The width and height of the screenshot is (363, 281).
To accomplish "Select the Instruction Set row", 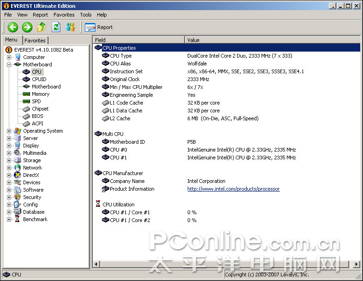I will (x=227, y=71).
